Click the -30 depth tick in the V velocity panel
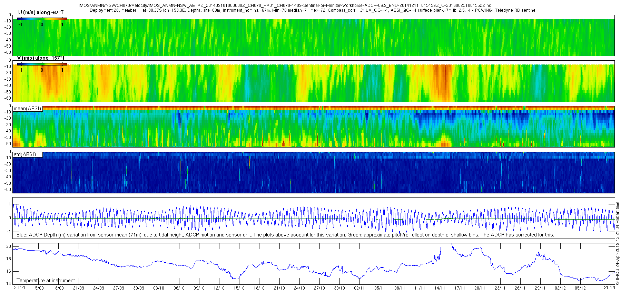The width and height of the screenshot is (621, 293). [x=8, y=79]
